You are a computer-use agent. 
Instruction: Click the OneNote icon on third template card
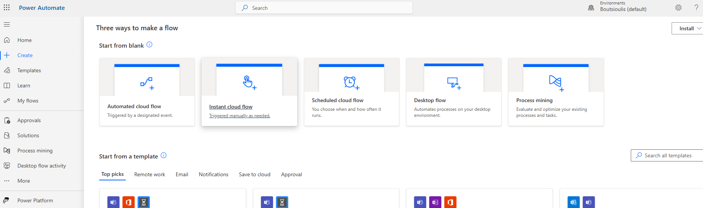[435, 202]
